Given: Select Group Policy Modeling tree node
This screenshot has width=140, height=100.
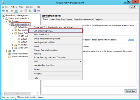Looking at the screenshot, I should tap(20, 54).
